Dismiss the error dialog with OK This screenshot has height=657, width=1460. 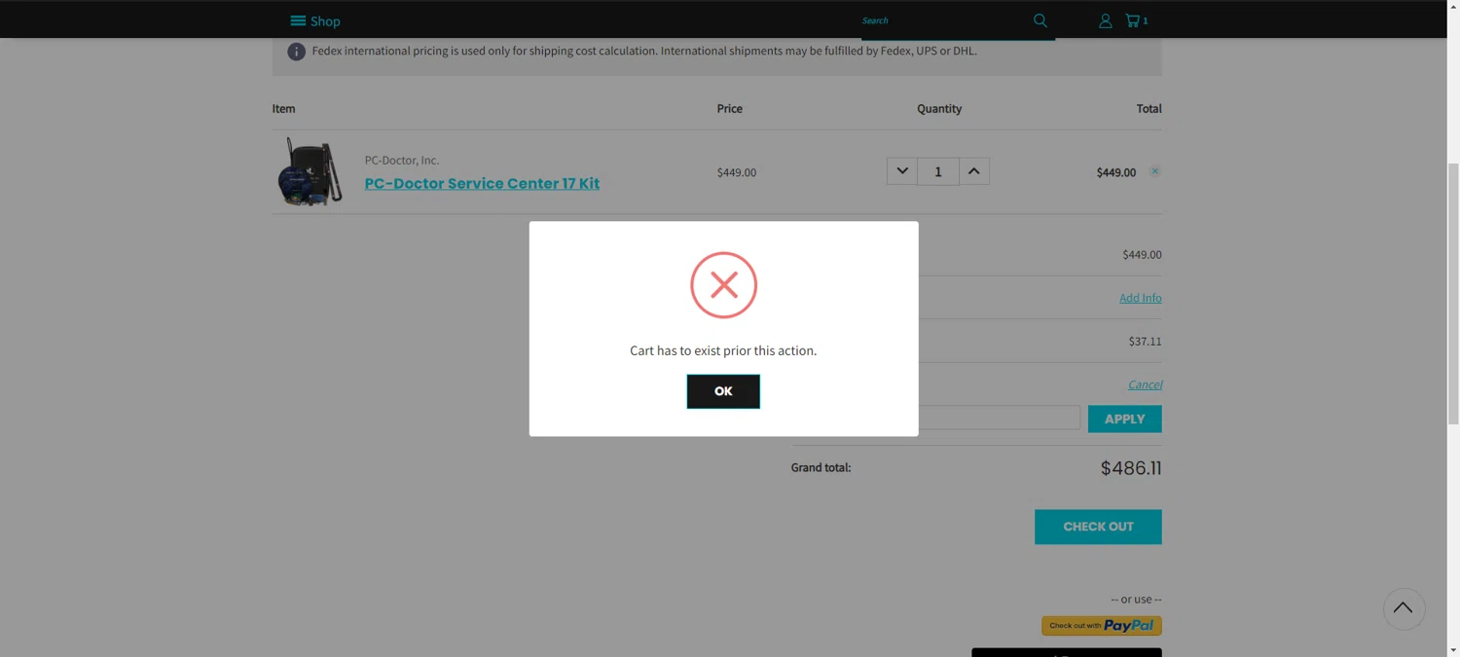tap(723, 391)
